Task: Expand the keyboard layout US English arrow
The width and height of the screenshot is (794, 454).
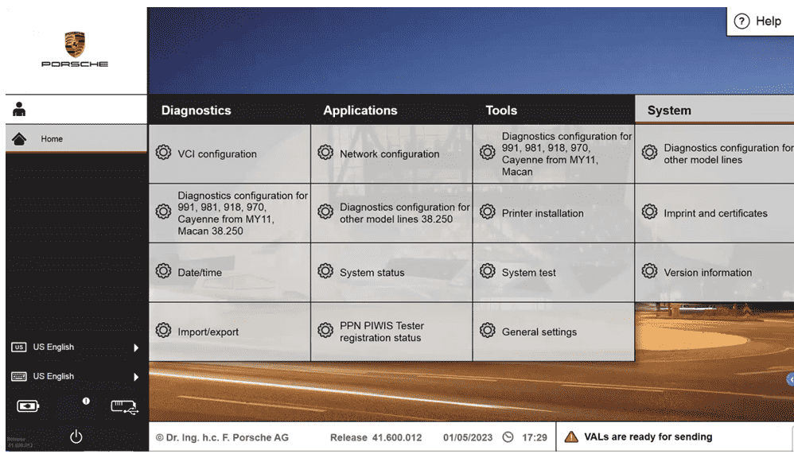Action: [x=136, y=377]
